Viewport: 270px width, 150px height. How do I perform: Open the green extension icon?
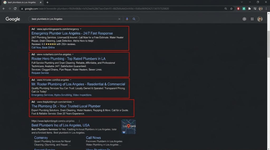pos(244,9)
